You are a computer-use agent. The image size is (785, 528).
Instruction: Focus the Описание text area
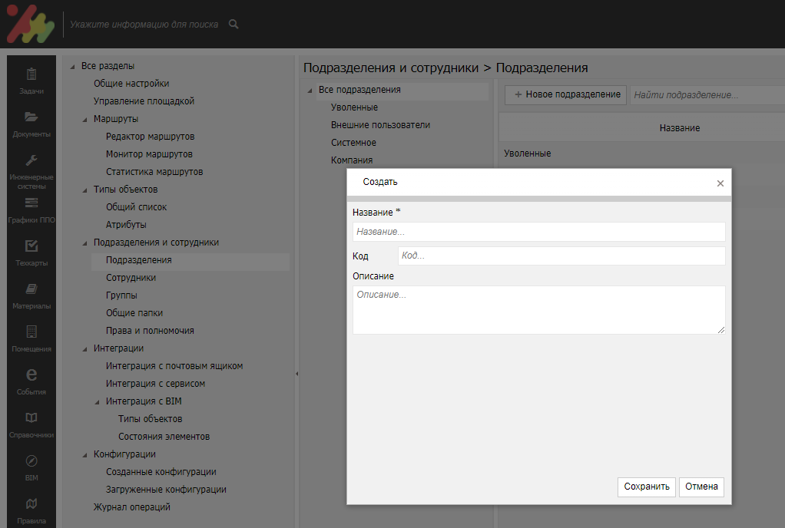(x=538, y=309)
